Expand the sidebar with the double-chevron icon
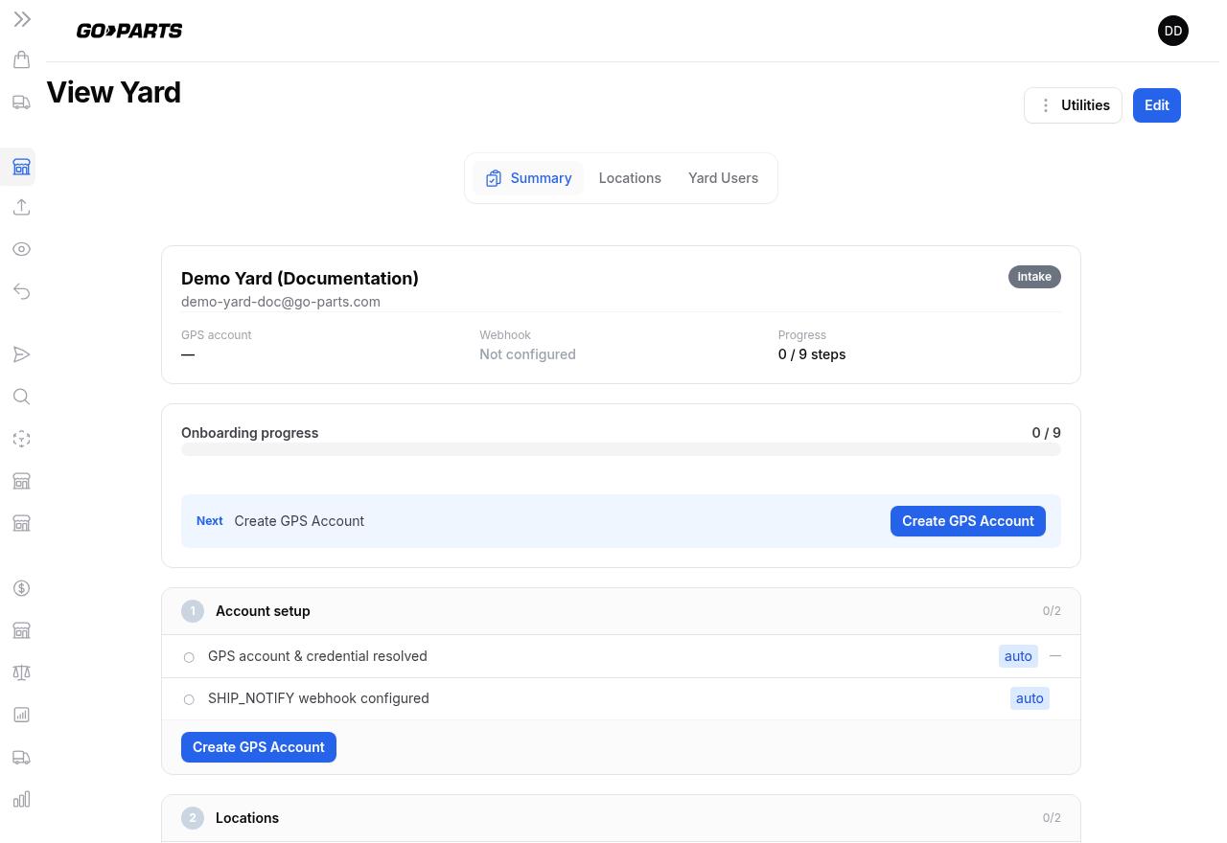The width and height of the screenshot is (1227, 843). (x=22, y=19)
